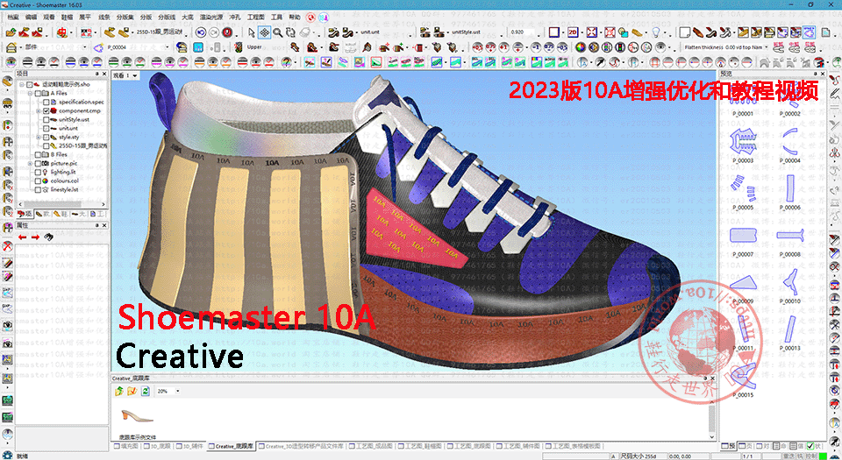Switch to the 3D_底跟 tab
This screenshot has height=460, width=842.
point(156,446)
